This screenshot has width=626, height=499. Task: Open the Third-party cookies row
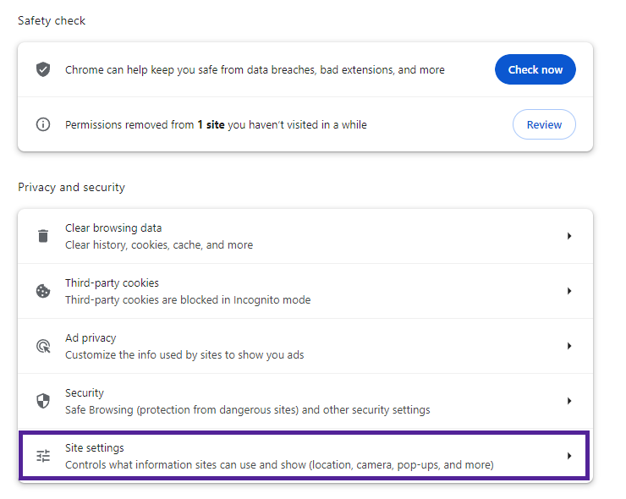305,291
